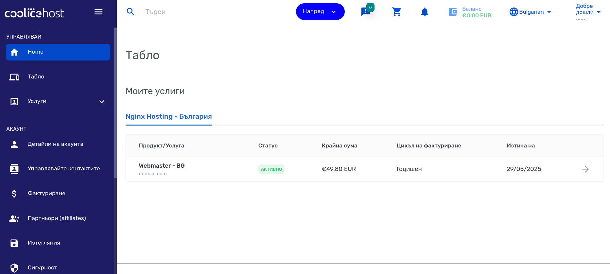The width and height of the screenshot is (610, 274).
Task: Select the Nginx Hosting - България tab
Action: pyautogui.click(x=169, y=117)
